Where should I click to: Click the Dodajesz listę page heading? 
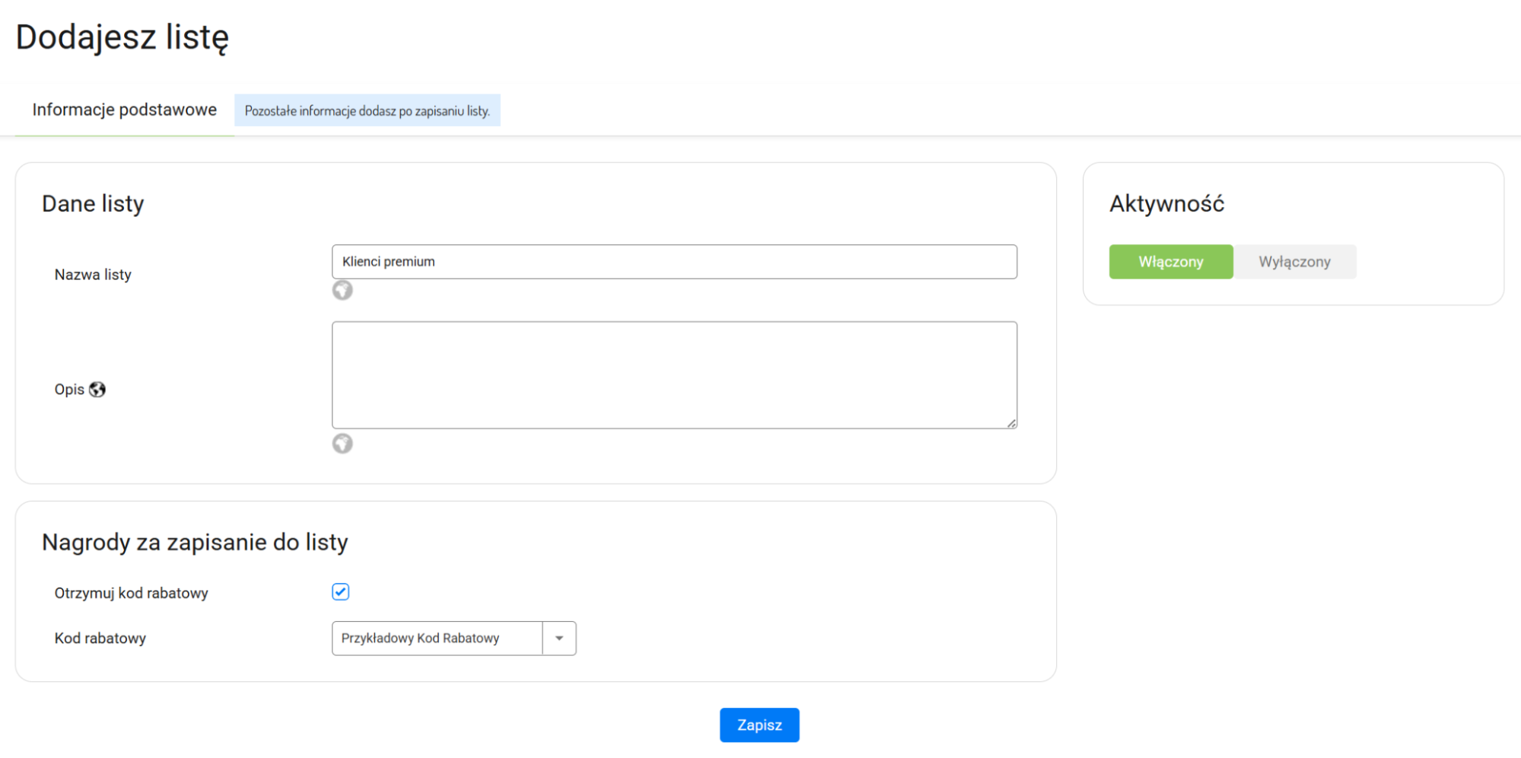coord(122,37)
